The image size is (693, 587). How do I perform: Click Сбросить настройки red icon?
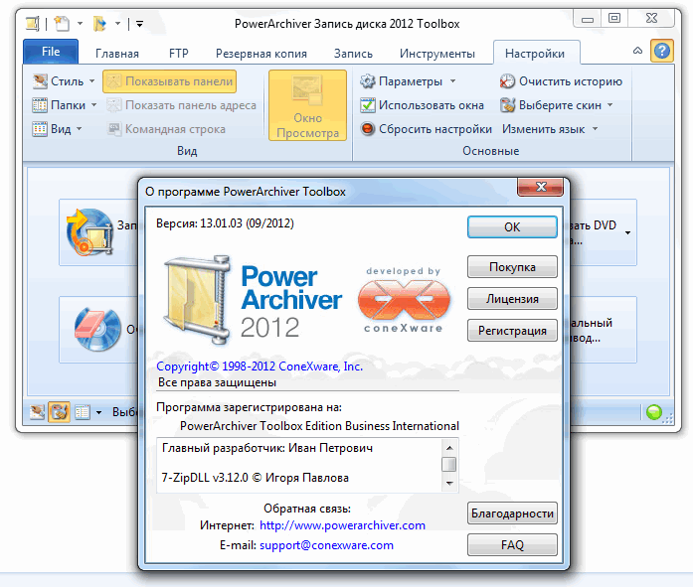point(367,129)
